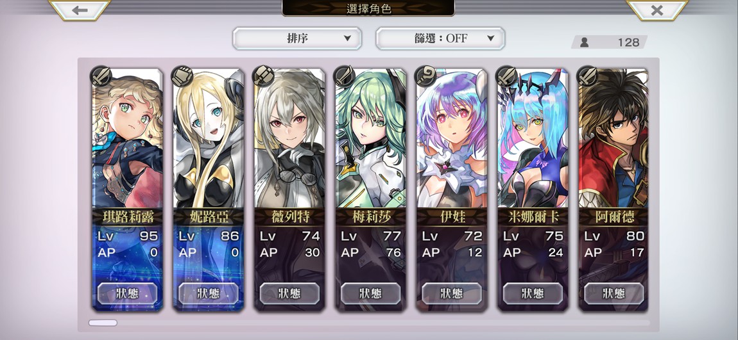The width and height of the screenshot is (738, 340).
Task: Click the sword icon on 米娜爾卡's card
Action: [x=506, y=76]
